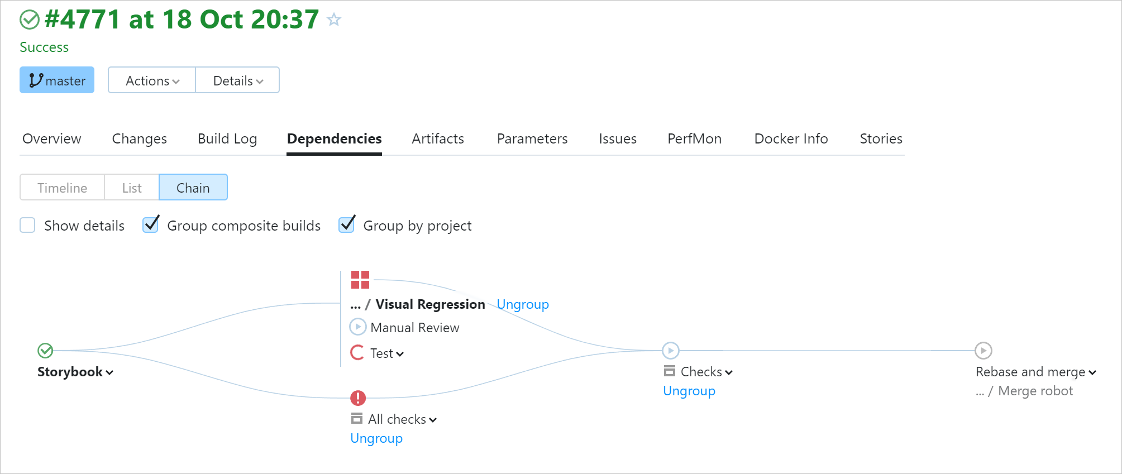Click the master branch button
Viewport: 1122px width, 474px height.
point(57,80)
